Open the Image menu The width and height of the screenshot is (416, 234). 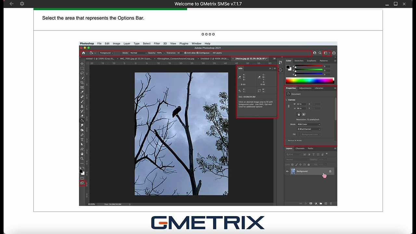(116, 44)
